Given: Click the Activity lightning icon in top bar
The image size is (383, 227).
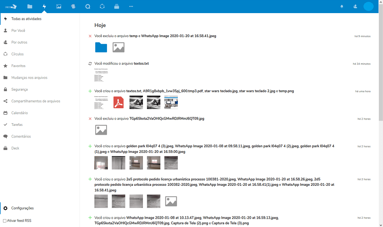Looking at the screenshot, I should (44, 6).
